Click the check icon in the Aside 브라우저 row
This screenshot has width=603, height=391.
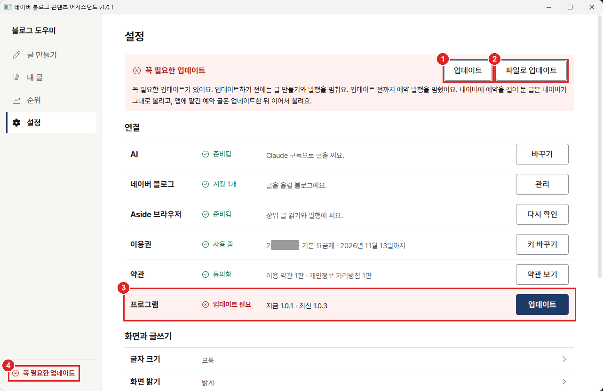tap(205, 214)
